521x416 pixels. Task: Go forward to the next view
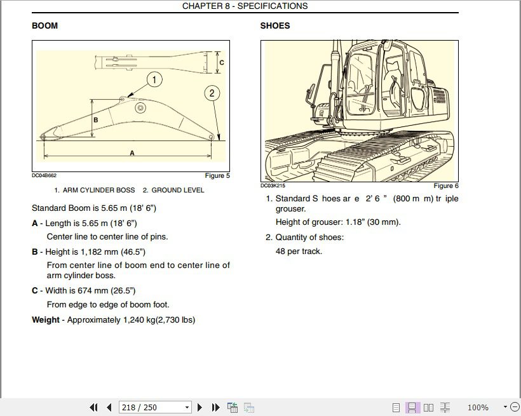[x=249, y=407]
